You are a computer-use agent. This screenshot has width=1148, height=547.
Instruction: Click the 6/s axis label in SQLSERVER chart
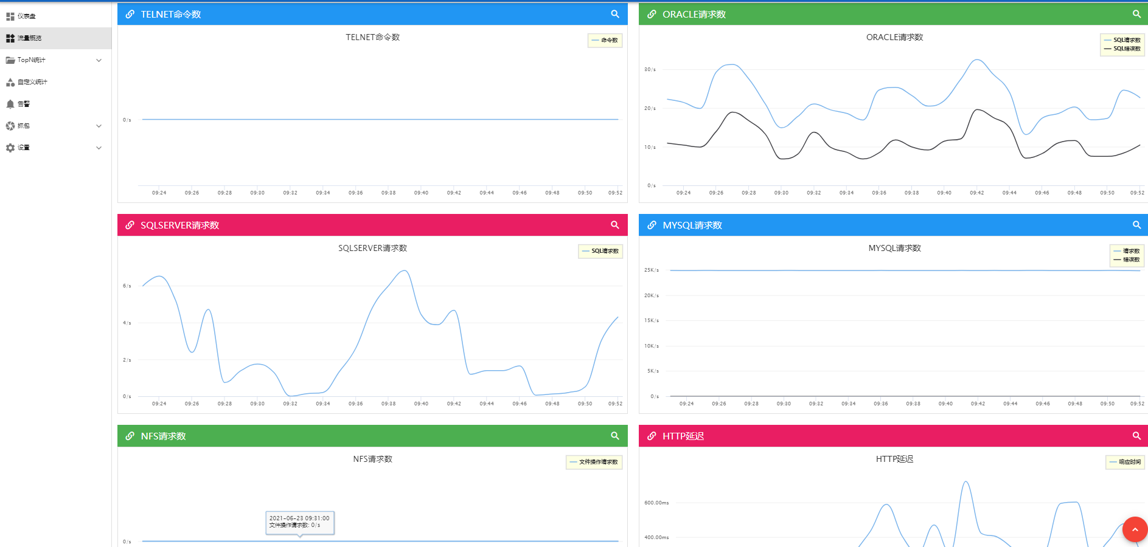click(127, 286)
